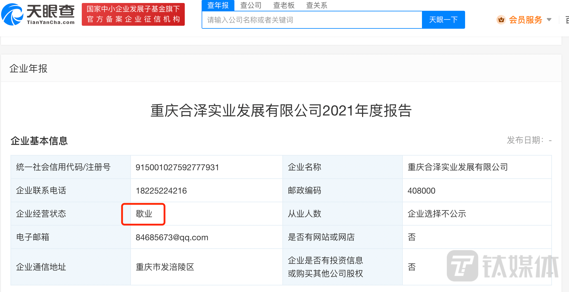Collapse the 查年报 search category selector

tap(218, 5)
